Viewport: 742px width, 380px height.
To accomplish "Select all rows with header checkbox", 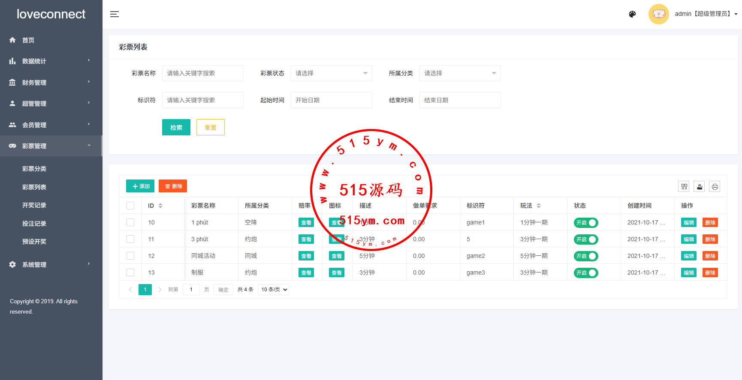I will click(x=130, y=206).
